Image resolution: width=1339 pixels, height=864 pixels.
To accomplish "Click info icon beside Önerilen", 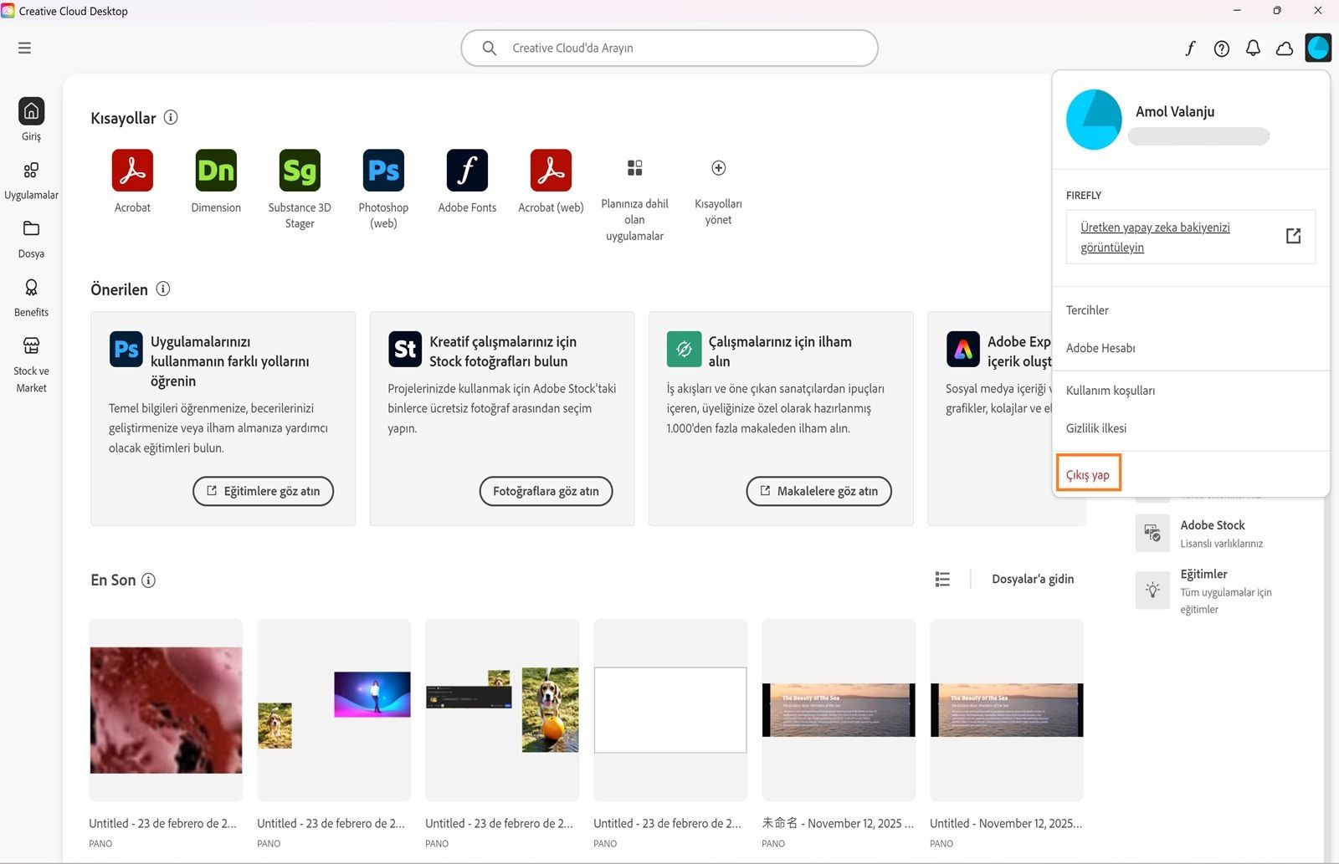I will coord(163,289).
